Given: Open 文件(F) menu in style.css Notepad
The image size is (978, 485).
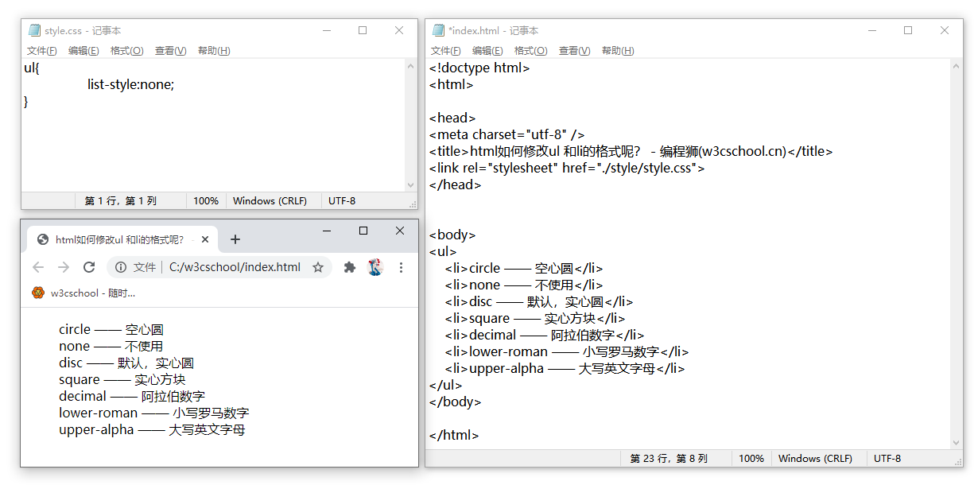Looking at the screenshot, I should tap(42, 51).
